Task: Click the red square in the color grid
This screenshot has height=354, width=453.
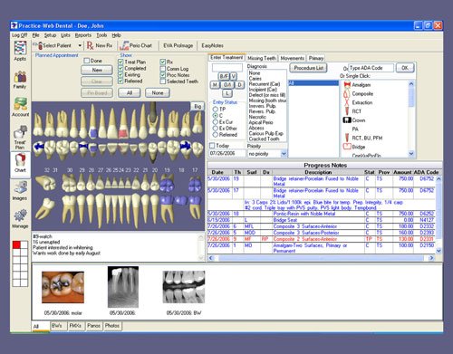Action: pos(16,244)
